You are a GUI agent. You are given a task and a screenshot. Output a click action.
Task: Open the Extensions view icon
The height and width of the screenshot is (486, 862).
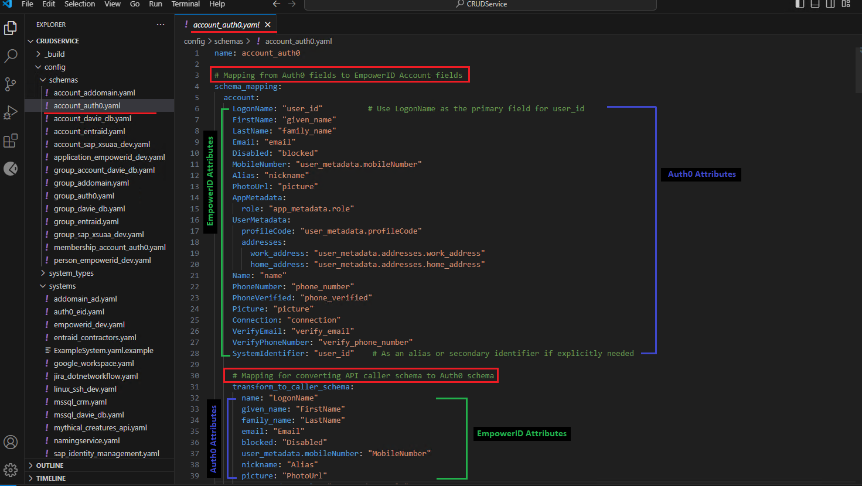(x=11, y=141)
